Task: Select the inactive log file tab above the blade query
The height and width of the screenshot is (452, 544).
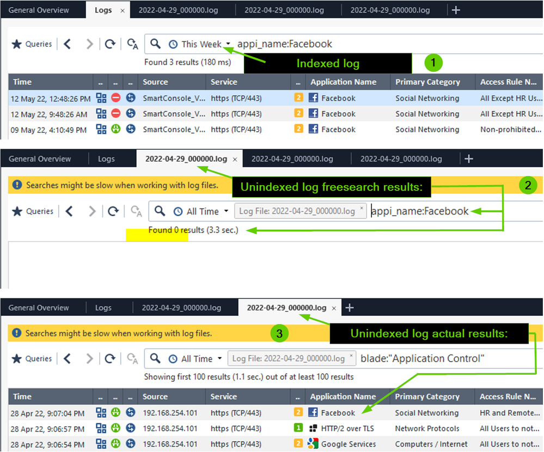Action: (181, 308)
